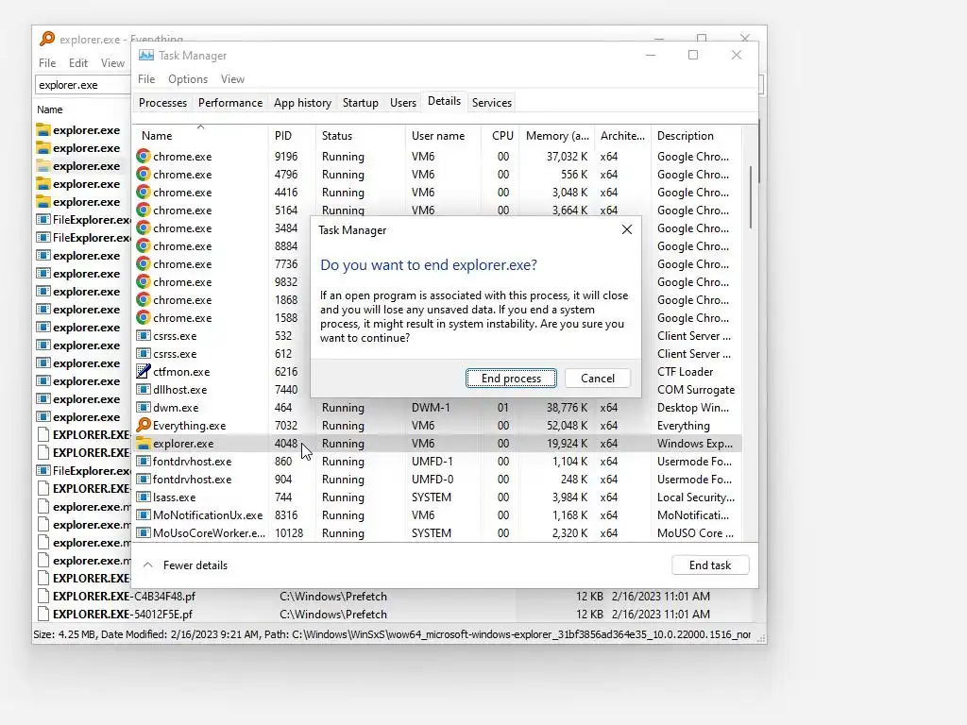Switch to the Processes tab
This screenshot has height=725, width=967.
(x=162, y=102)
